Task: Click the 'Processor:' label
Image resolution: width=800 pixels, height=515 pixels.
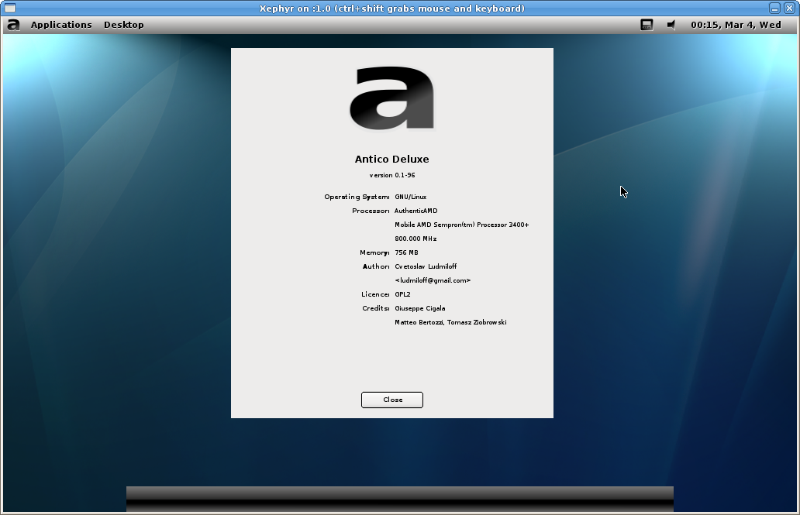Action: point(371,211)
